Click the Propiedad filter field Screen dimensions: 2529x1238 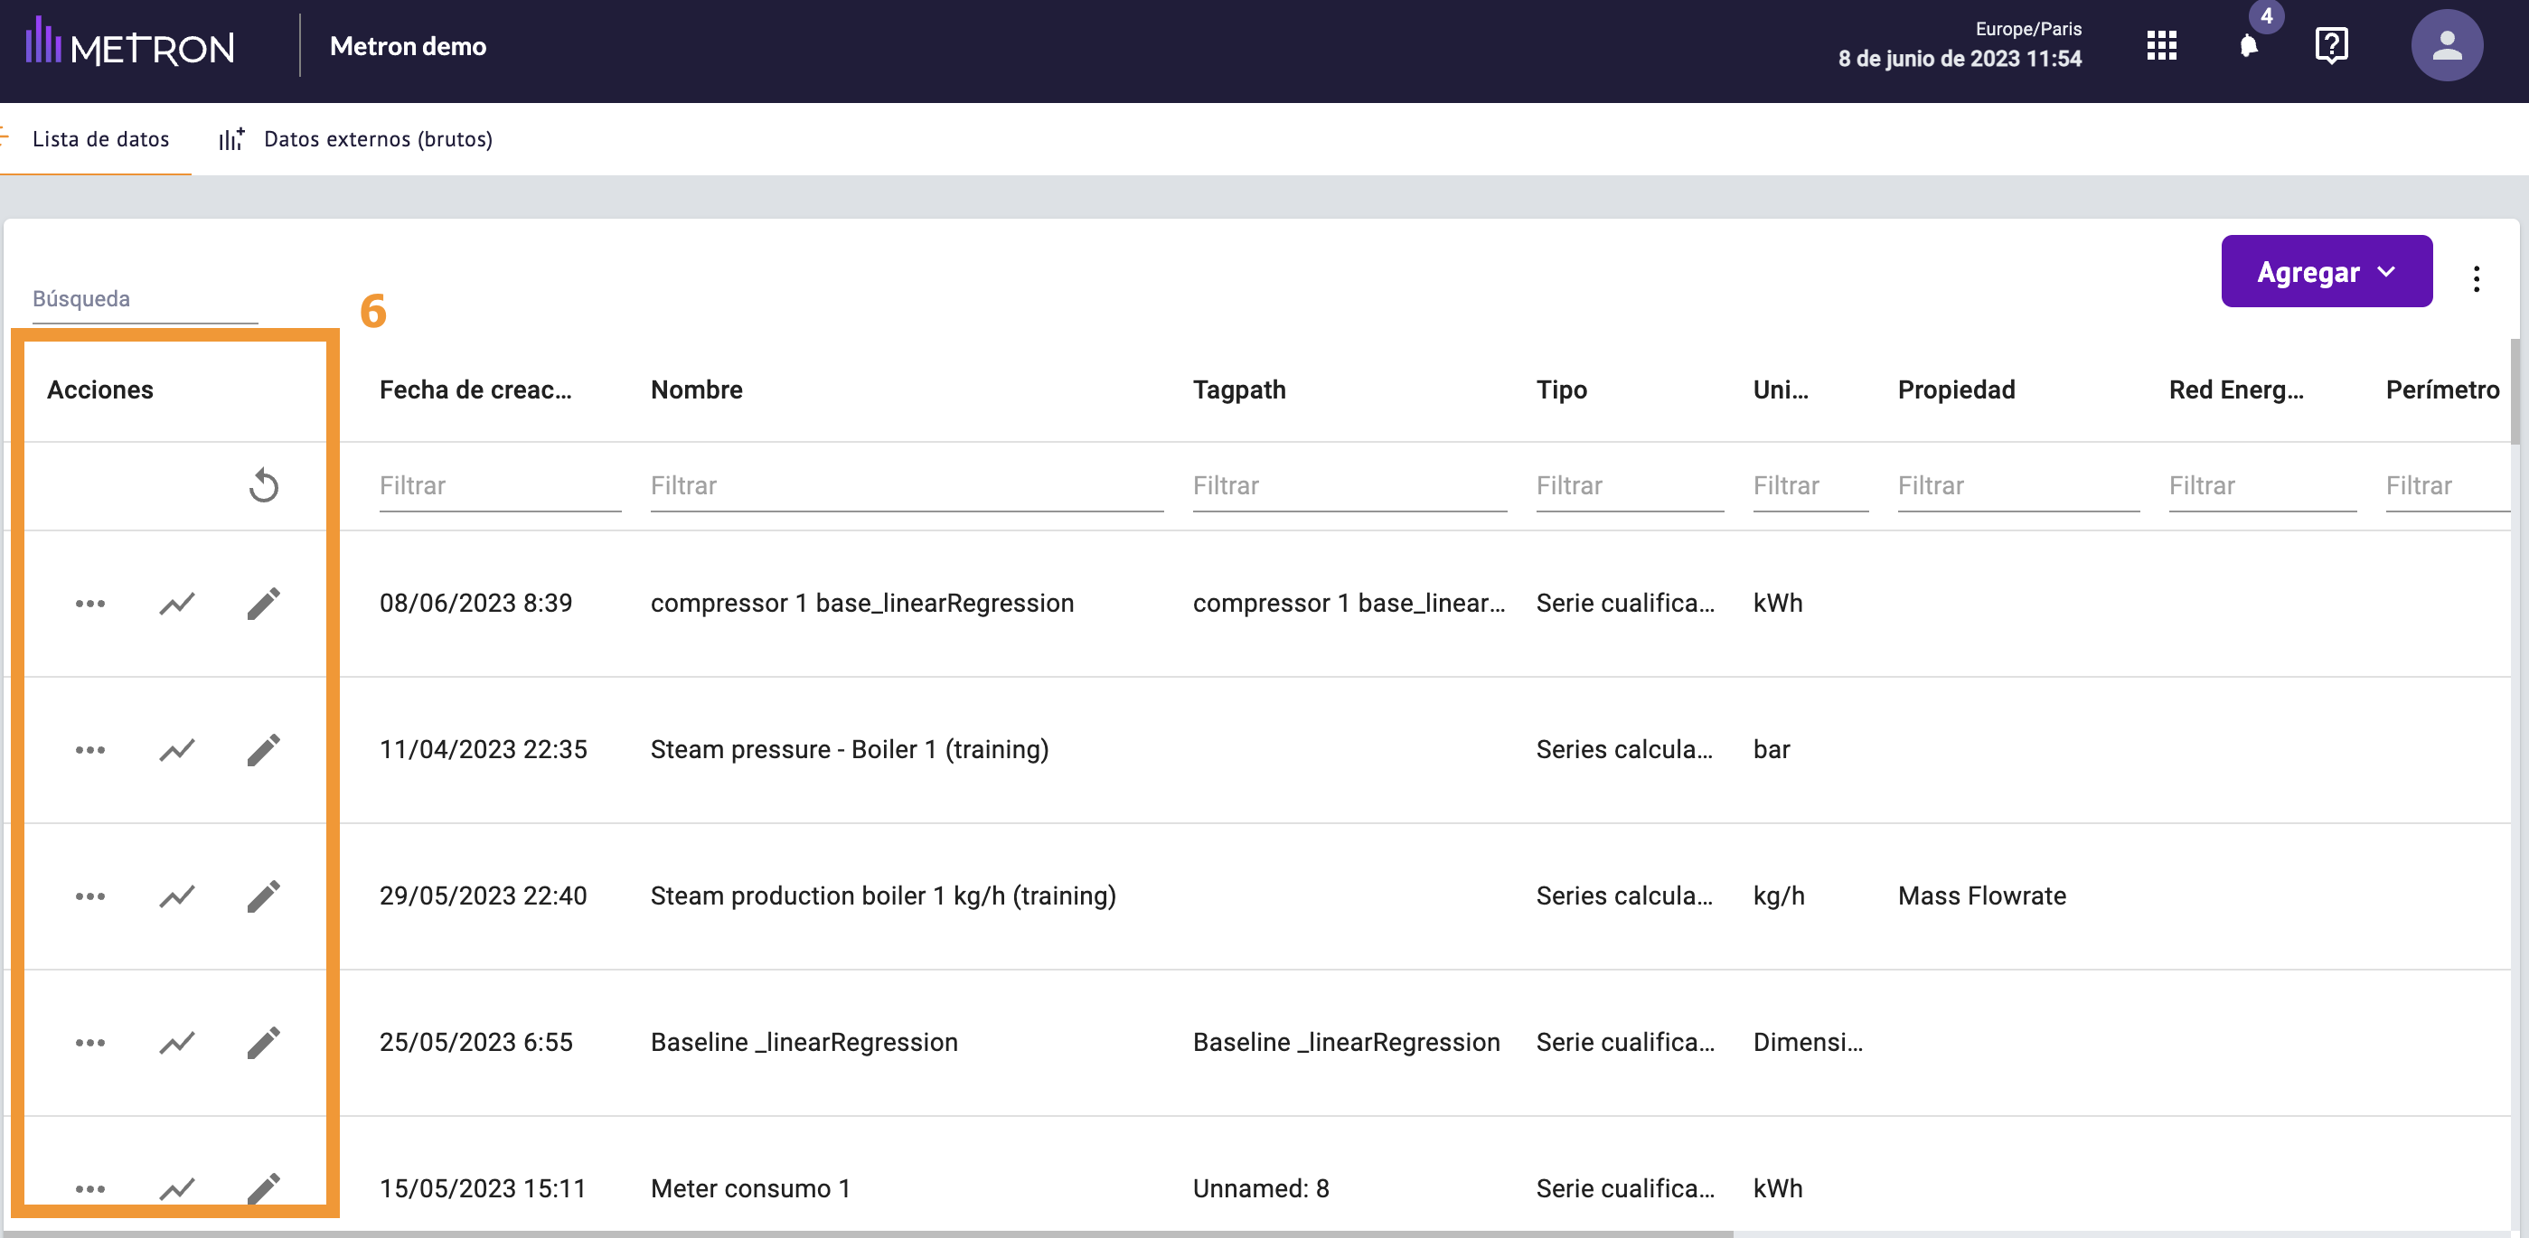coord(2017,487)
